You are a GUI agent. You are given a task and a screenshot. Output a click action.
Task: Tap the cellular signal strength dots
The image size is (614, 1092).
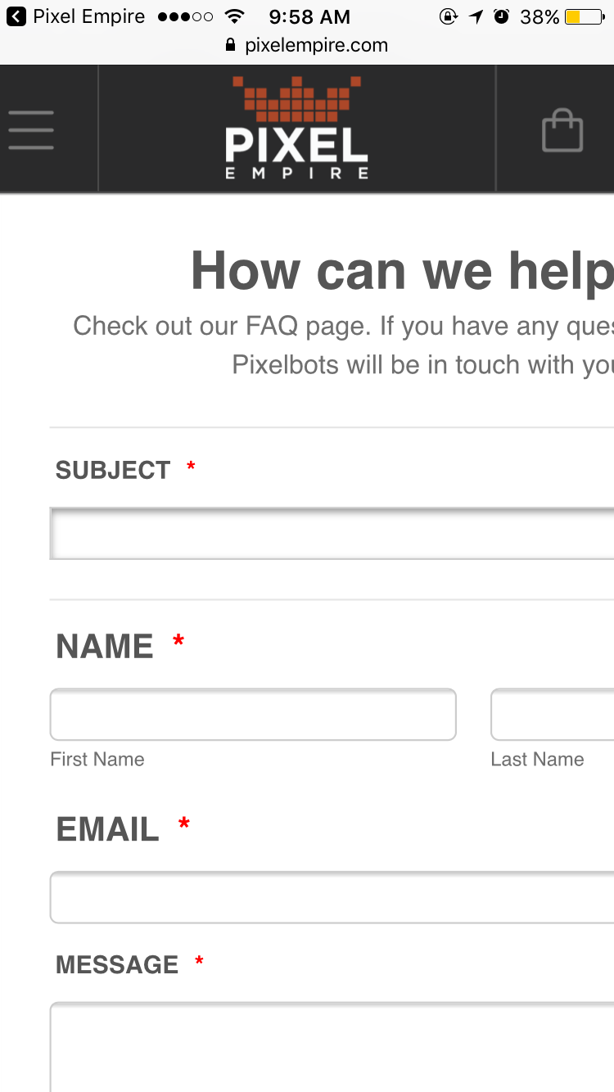point(185,16)
